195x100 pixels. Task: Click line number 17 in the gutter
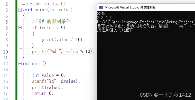(x=5, y=94)
